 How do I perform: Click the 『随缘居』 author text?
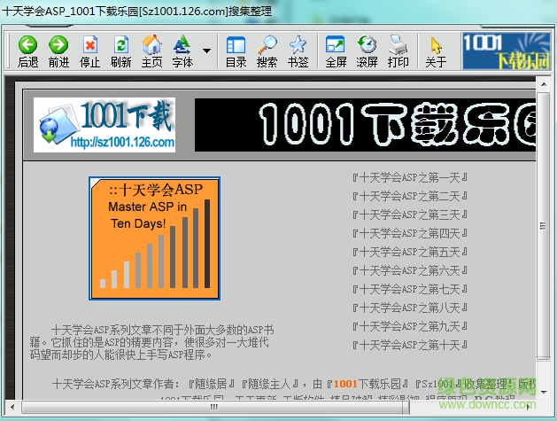(x=211, y=384)
